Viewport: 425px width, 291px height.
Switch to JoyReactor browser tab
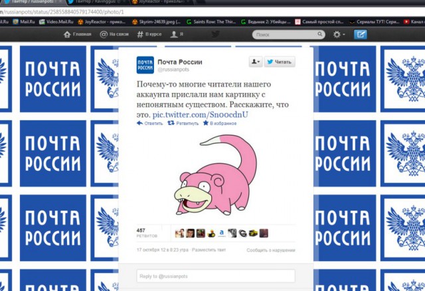[x=160, y=2]
